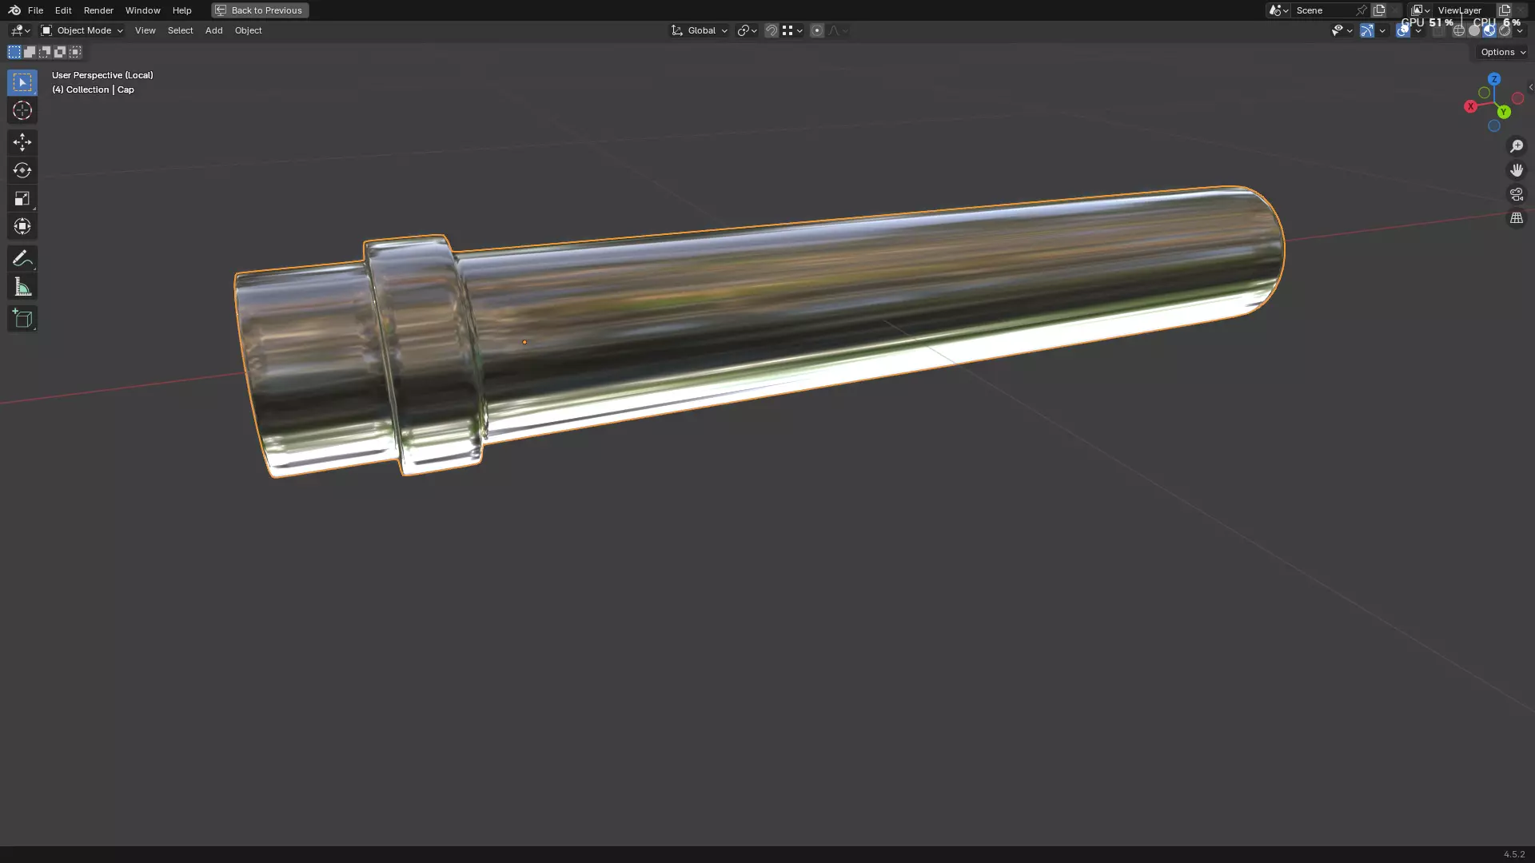
Task: Open the View menu in viewport header
Action: [x=145, y=30]
